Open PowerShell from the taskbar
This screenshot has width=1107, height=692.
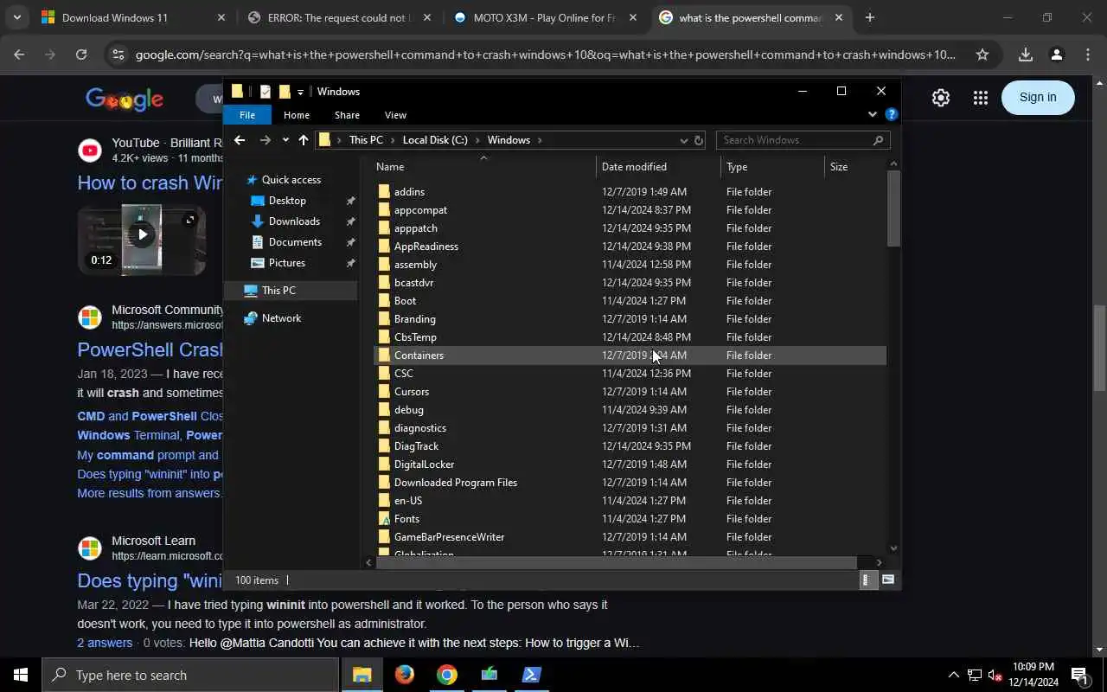pyautogui.click(x=531, y=675)
